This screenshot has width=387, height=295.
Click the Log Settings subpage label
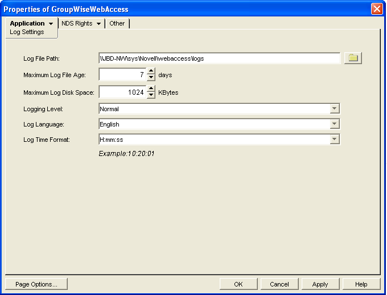pos(27,32)
